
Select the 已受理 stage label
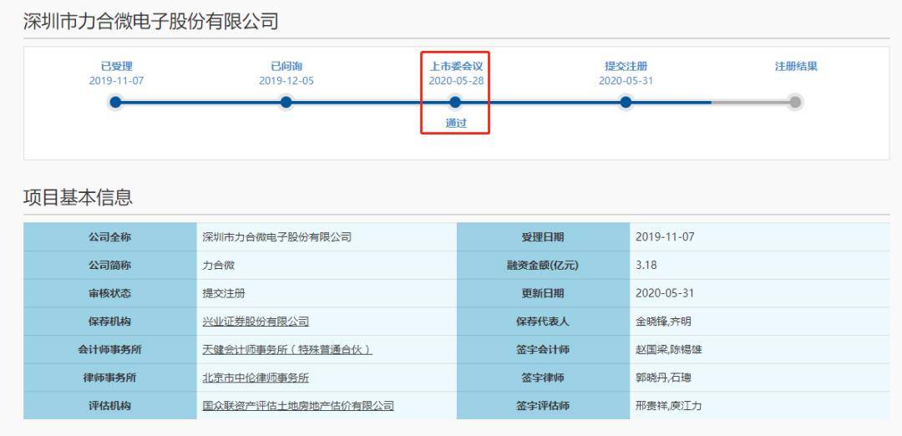(117, 66)
